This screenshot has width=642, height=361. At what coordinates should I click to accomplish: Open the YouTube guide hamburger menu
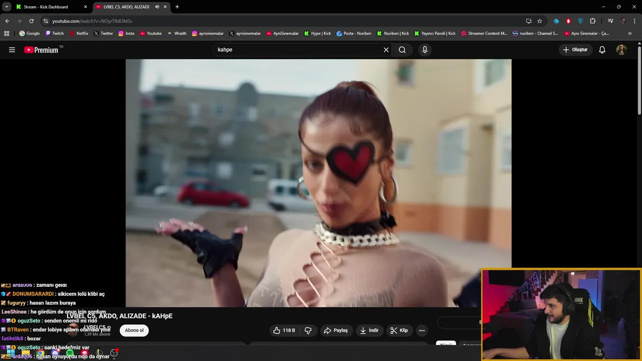(12, 50)
